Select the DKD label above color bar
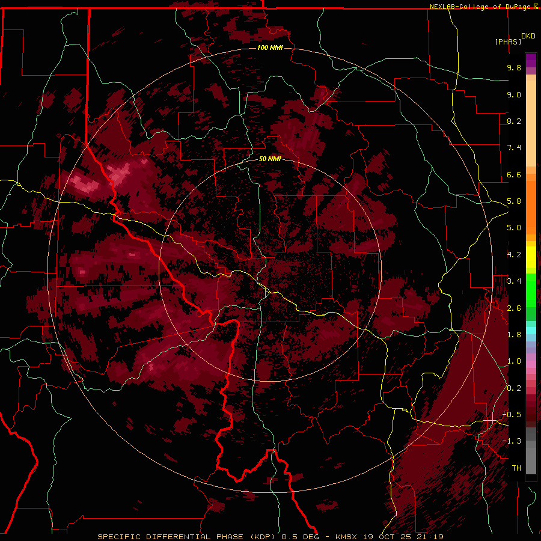 coord(528,36)
